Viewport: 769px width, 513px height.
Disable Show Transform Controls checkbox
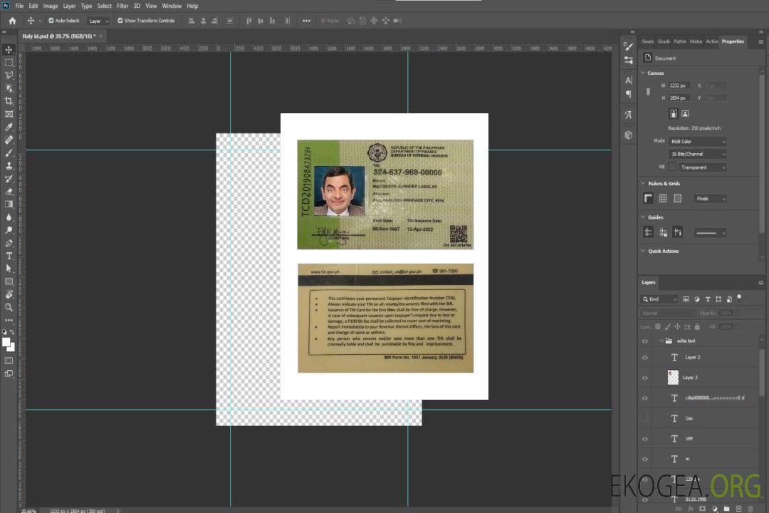(x=120, y=21)
